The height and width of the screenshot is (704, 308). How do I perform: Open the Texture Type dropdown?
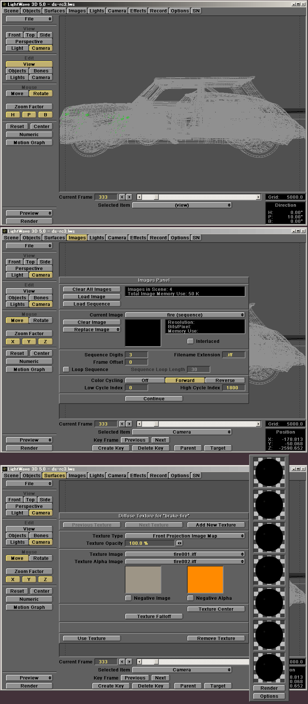coord(185,536)
